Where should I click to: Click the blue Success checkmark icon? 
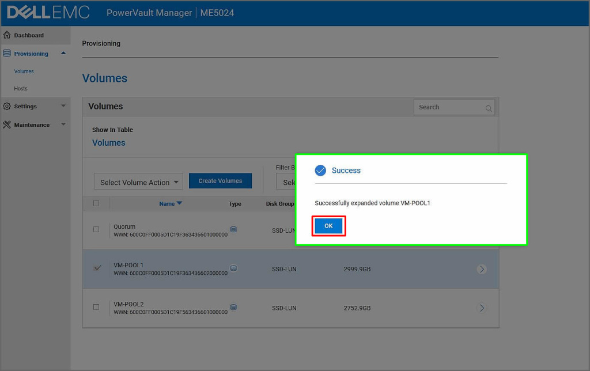click(x=320, y=171)
